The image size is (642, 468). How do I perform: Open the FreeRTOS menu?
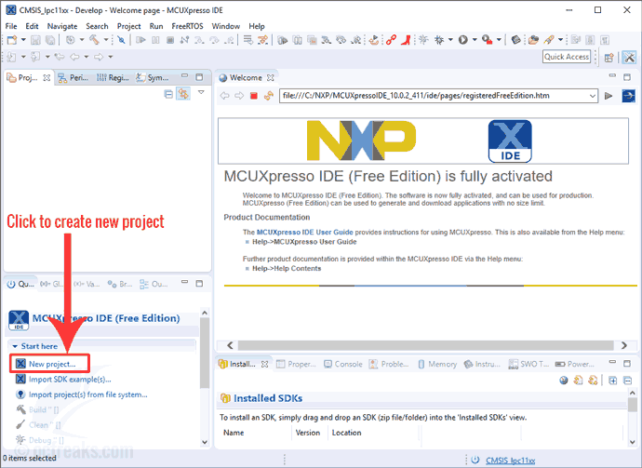[x=187, y=26]
